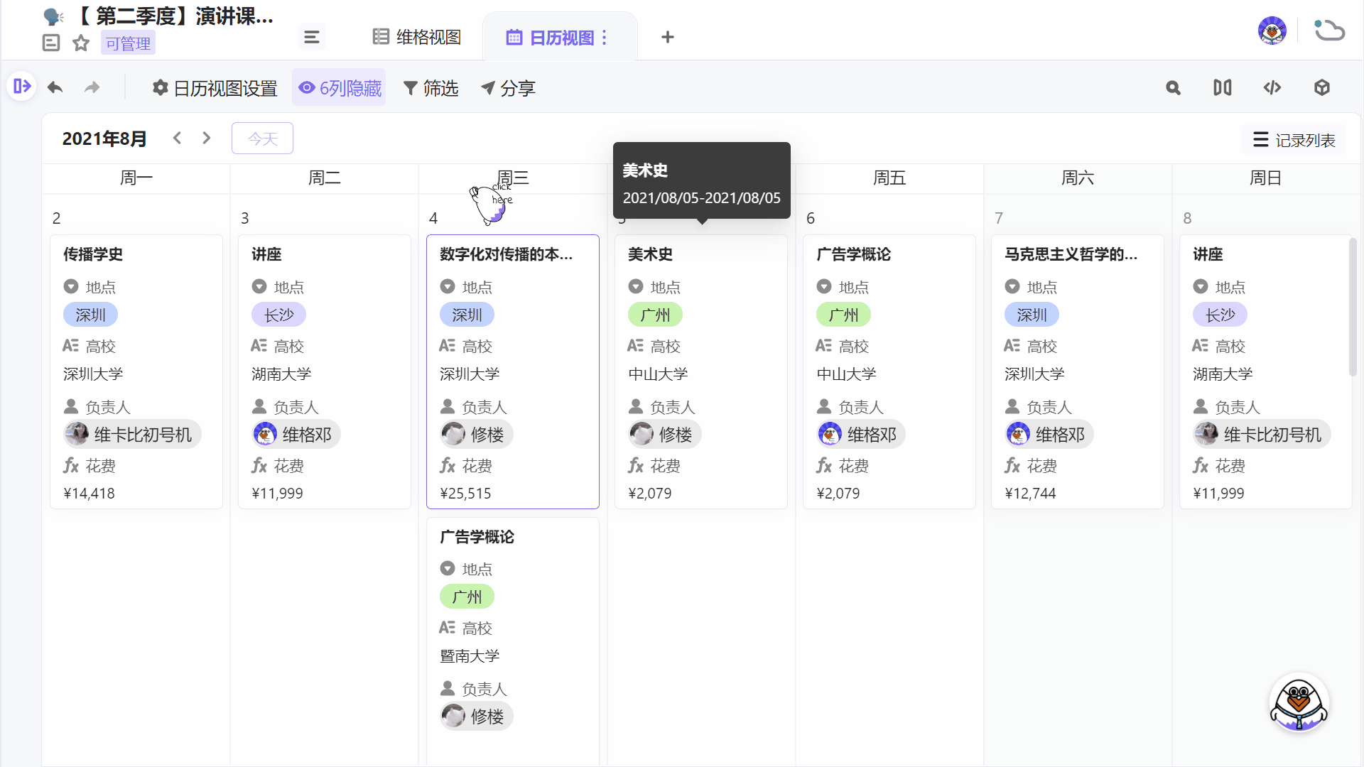Click the settings/gear icon
The height and width of the screenshot is (767, 1364).
tap(160, 88)
